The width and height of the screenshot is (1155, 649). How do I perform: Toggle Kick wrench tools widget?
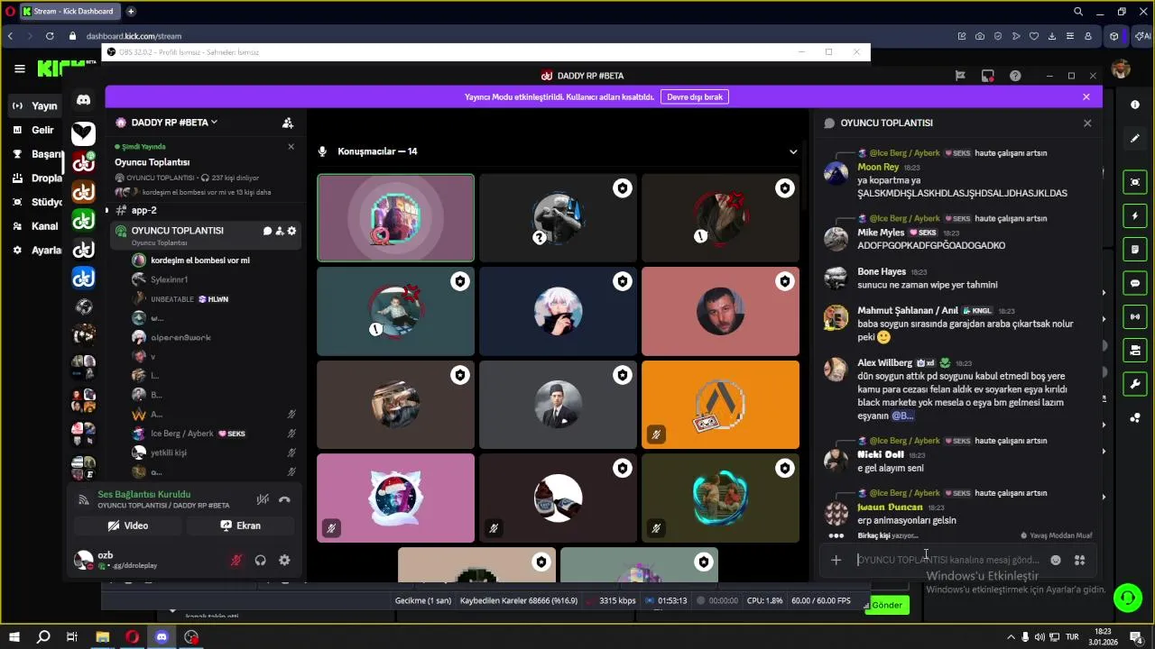(1135, 384)
